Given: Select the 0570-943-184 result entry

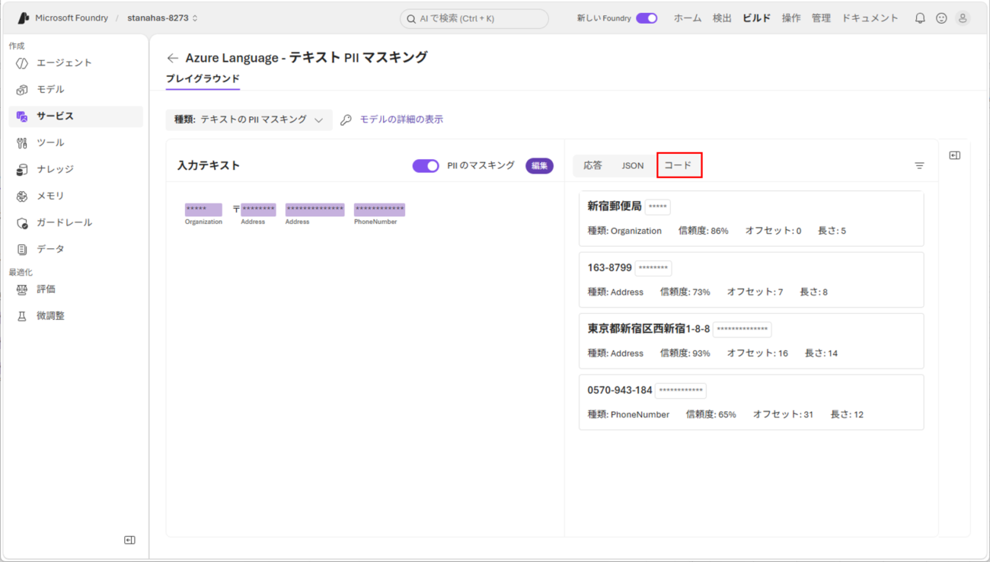Looking at the screenshot, I should tap(751, 402).
